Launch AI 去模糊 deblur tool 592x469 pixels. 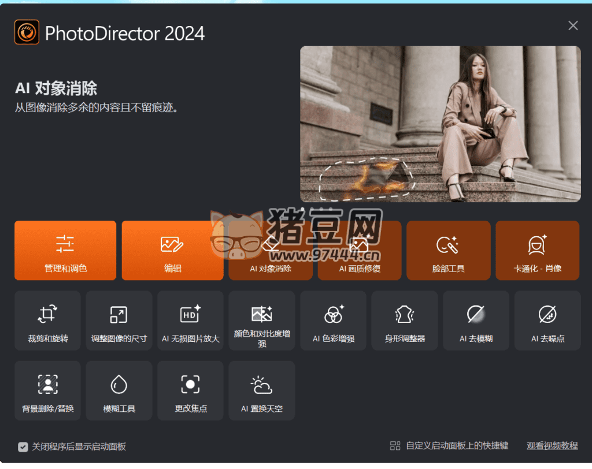[476, 321]
